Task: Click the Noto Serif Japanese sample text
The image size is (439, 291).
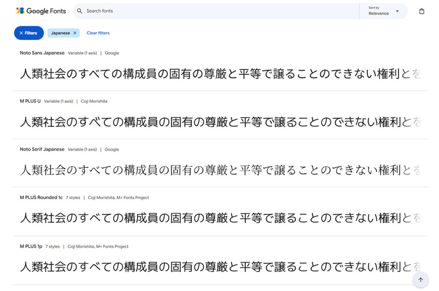Action: (x=220, y=170)
